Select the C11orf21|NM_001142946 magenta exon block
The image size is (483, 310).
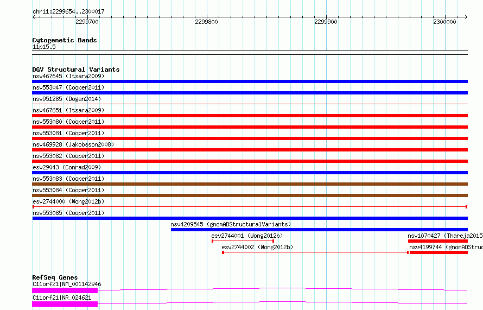pyautogui.click(x=65, y=290)
